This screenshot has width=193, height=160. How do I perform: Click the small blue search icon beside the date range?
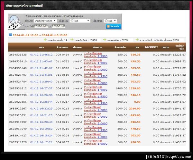click(x=10, y=35)
